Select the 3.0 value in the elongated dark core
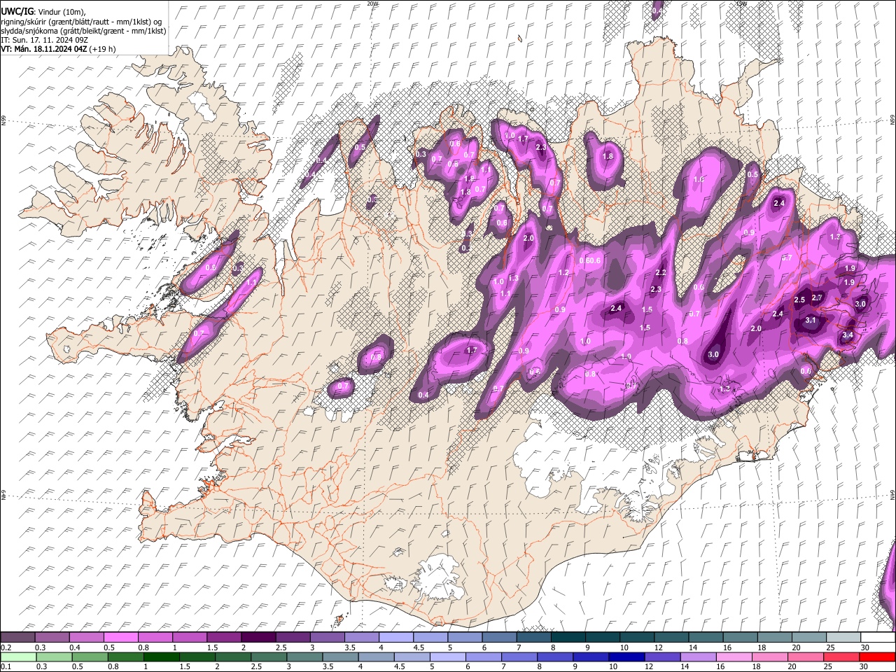Screen dimensions: 896x672 click(x=713, y=355)
